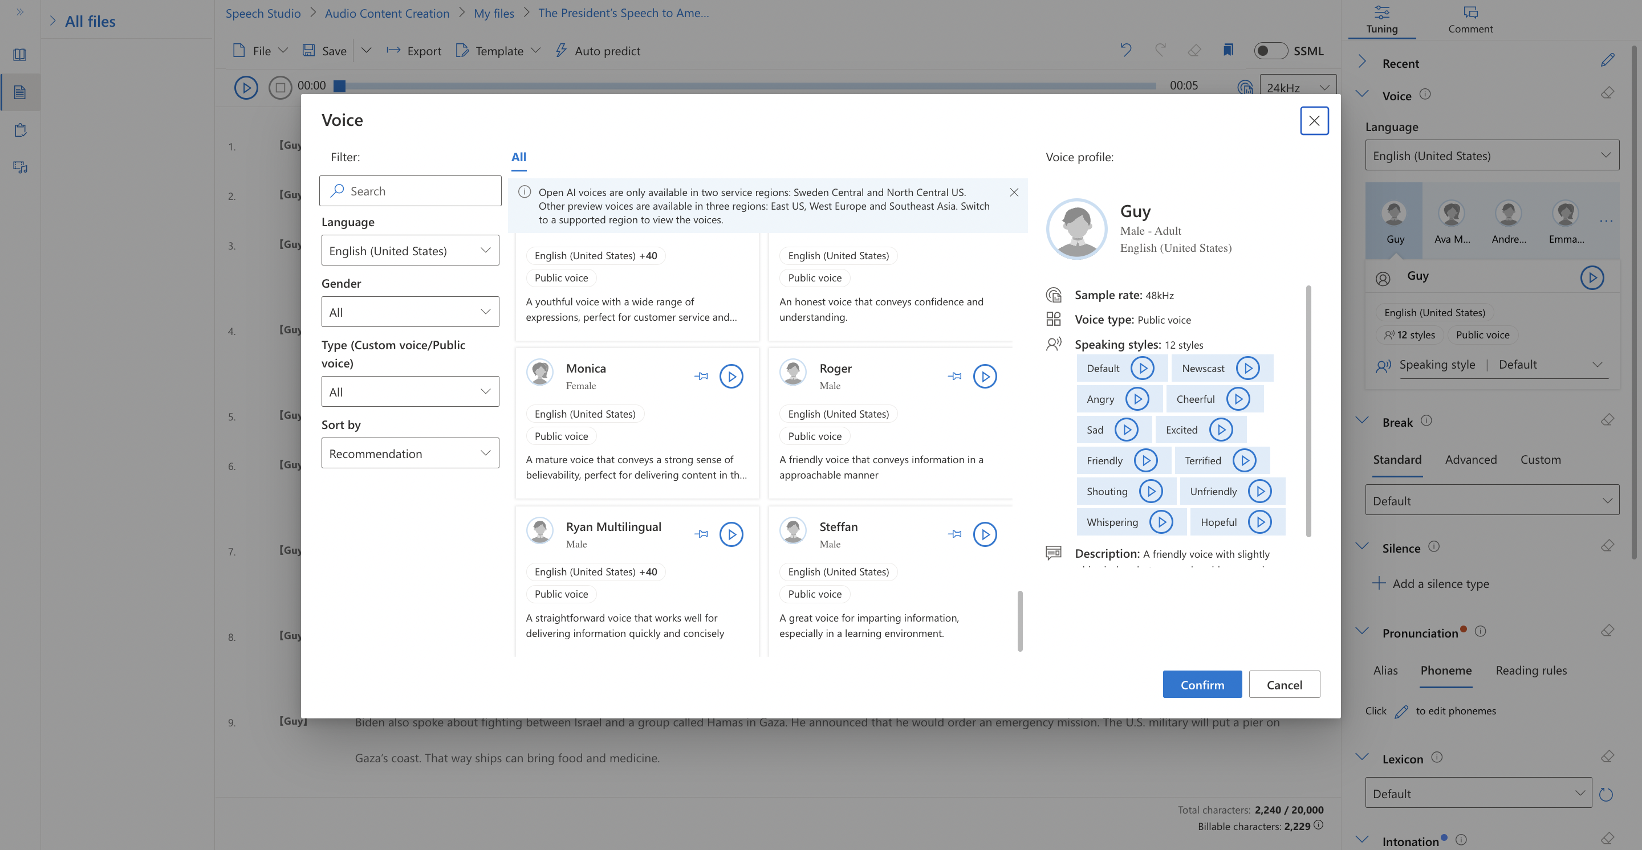Collapse the Silence section
The width and height of the screenshot is (1642, 850).
[x=1362, y=546]
